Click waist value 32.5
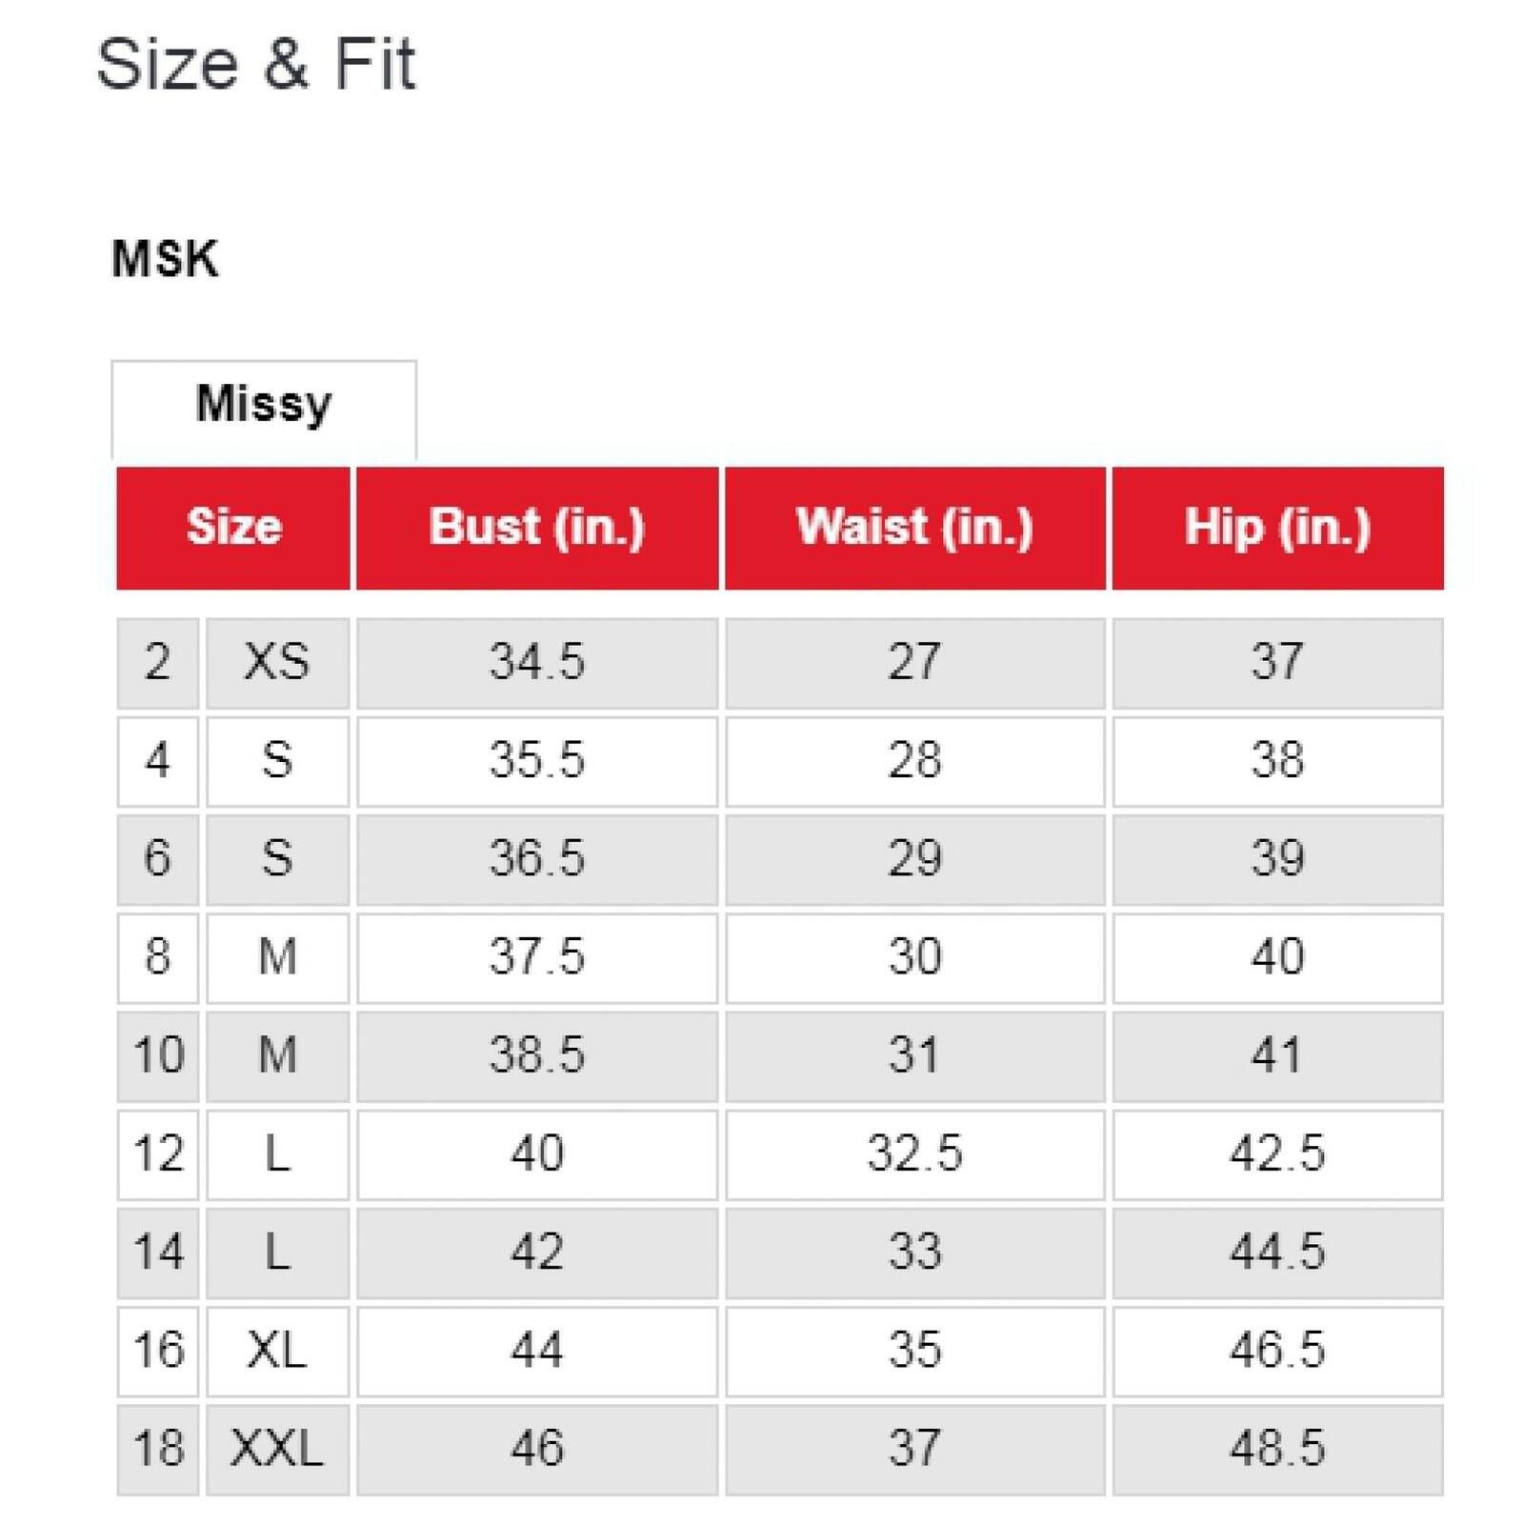 tap(915, 1154)
